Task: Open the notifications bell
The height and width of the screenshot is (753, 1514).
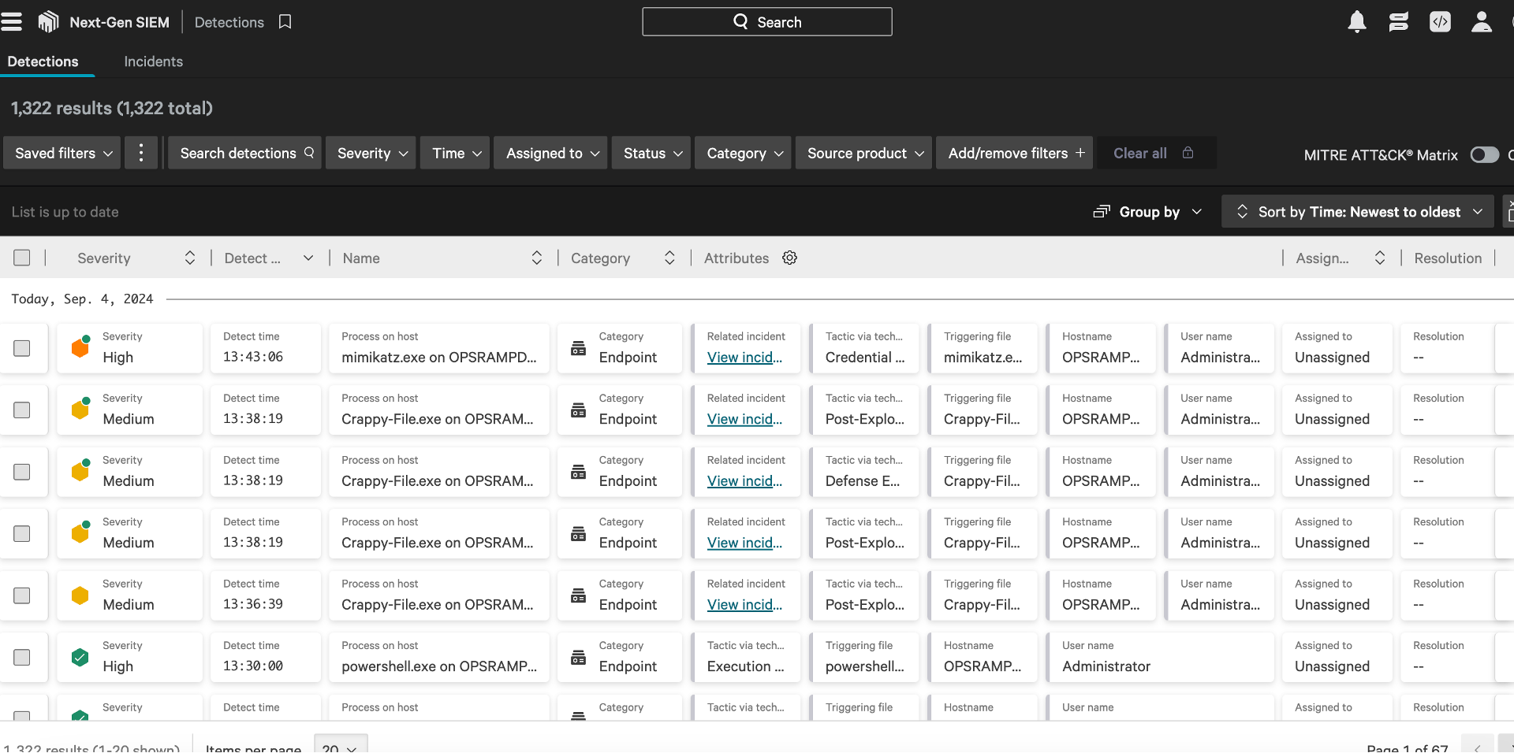Action: (1356, 22)
